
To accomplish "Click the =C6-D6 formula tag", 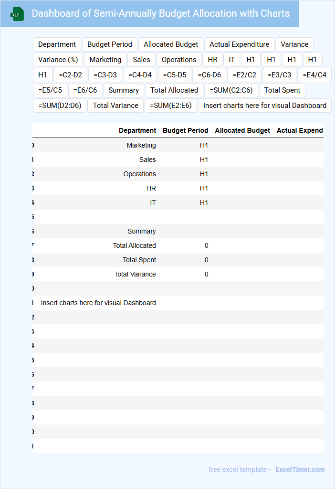I will 209,75.
